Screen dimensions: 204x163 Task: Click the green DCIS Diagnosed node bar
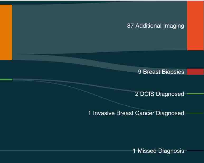[195, 94]
